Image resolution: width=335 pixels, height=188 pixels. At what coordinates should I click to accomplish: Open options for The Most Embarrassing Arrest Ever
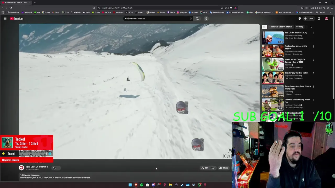pos(313,100)
